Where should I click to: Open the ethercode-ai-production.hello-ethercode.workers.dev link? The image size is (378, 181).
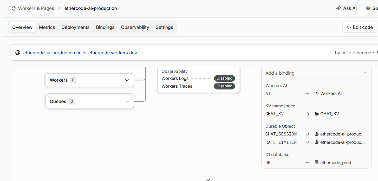click(x=80, y=53)
